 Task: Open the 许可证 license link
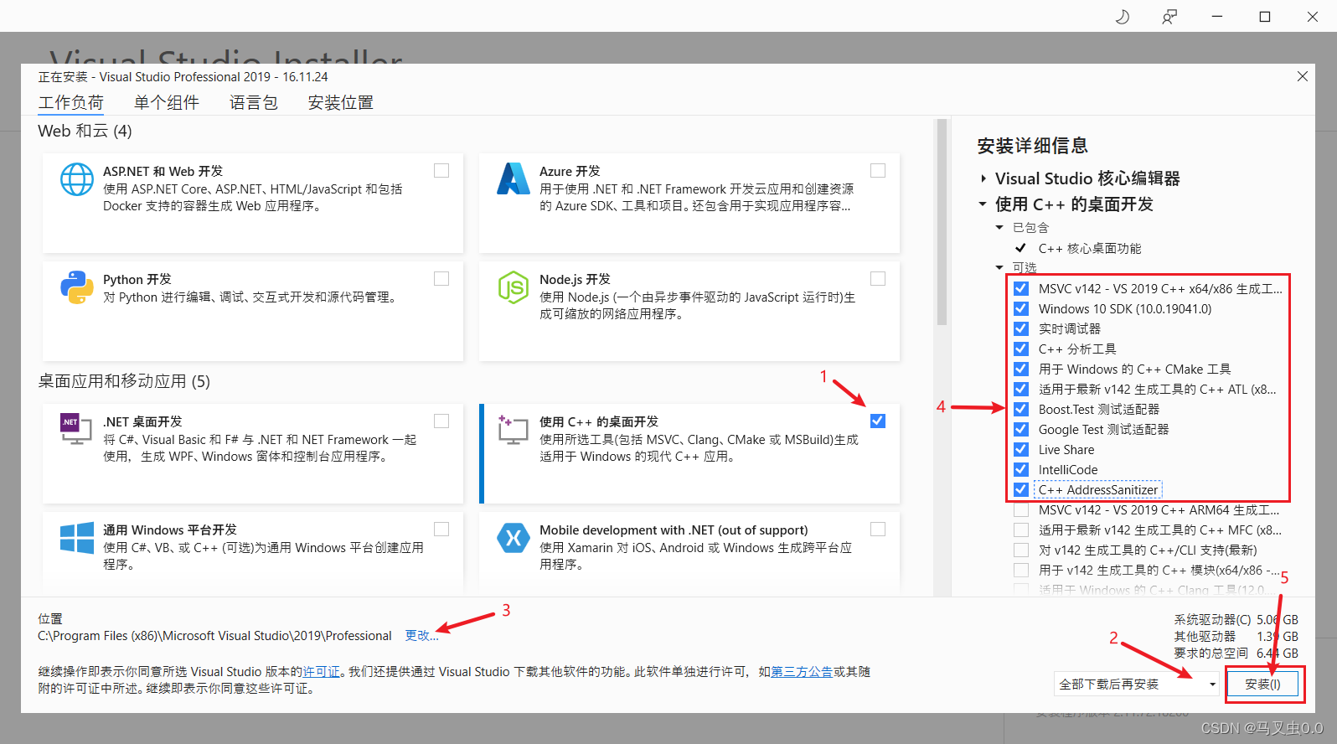pos(322,672)
